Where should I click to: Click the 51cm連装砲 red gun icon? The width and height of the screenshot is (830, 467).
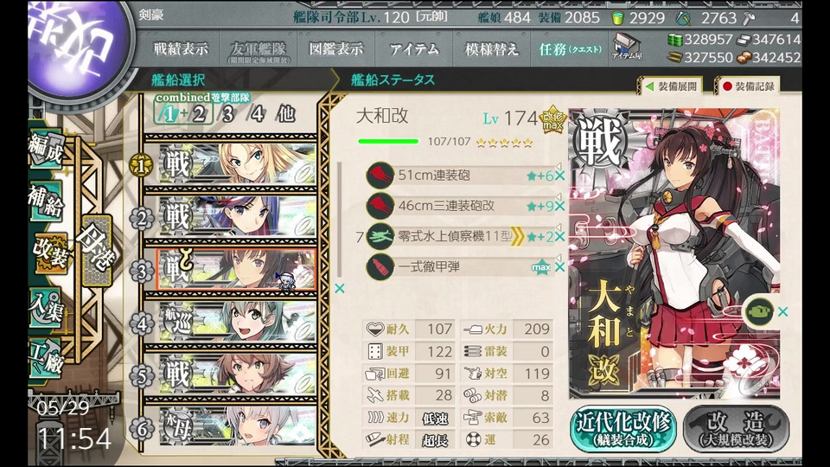(380, 176)
